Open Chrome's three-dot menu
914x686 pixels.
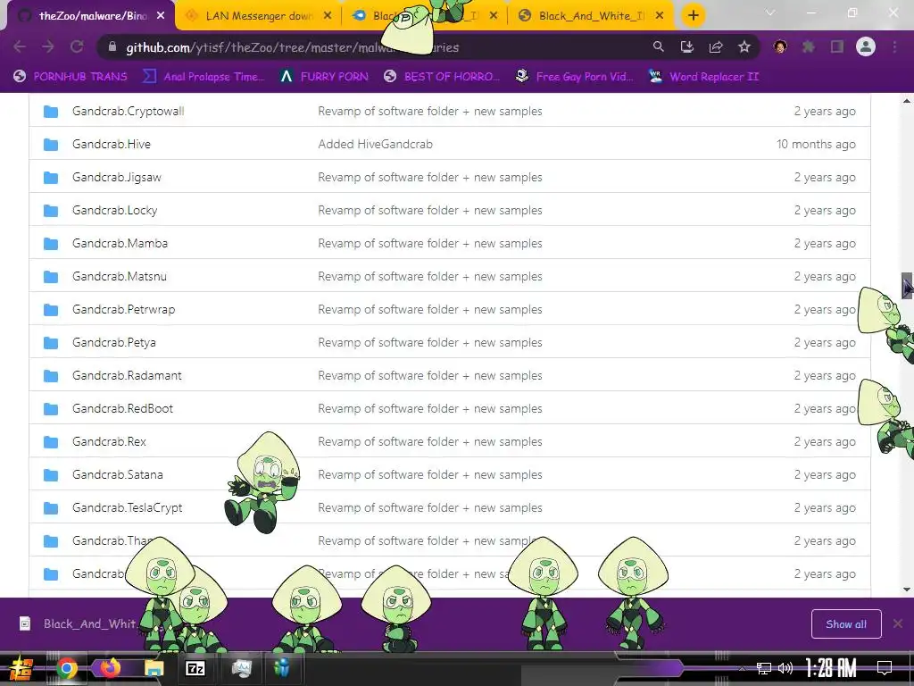tap(894, 46)
